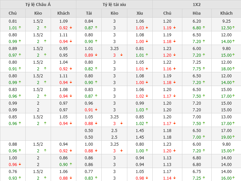Click the red down arrow beside 0.89
241x181 pixels.
[x=96, y=55]
